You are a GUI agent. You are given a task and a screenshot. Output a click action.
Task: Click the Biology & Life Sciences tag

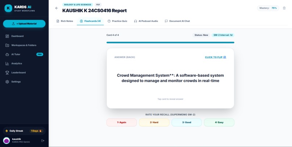(78, 5)
